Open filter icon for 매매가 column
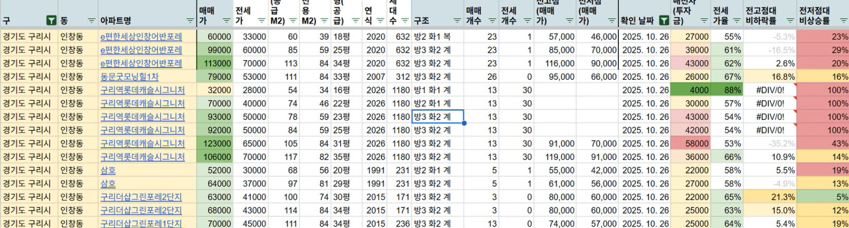The width and height of the screenshot is (849, 228). [x=226, y=21]
